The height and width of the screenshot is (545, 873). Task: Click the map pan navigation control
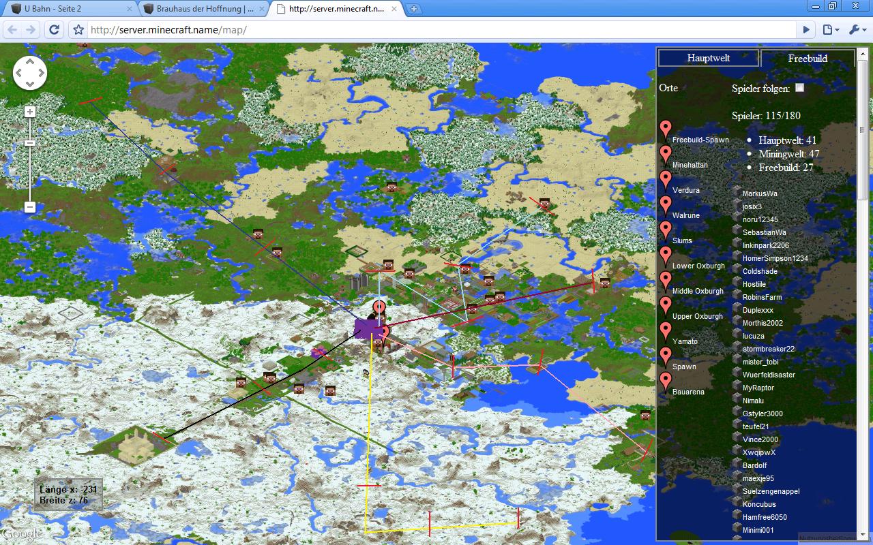[30, 73]
